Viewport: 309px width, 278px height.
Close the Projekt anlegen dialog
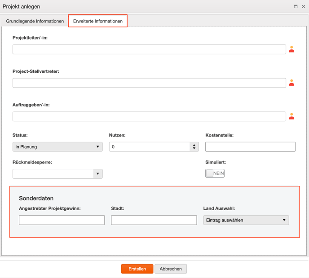(304, 6)
